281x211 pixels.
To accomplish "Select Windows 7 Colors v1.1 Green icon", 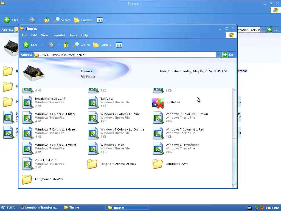I will click(x=28, y=133).
